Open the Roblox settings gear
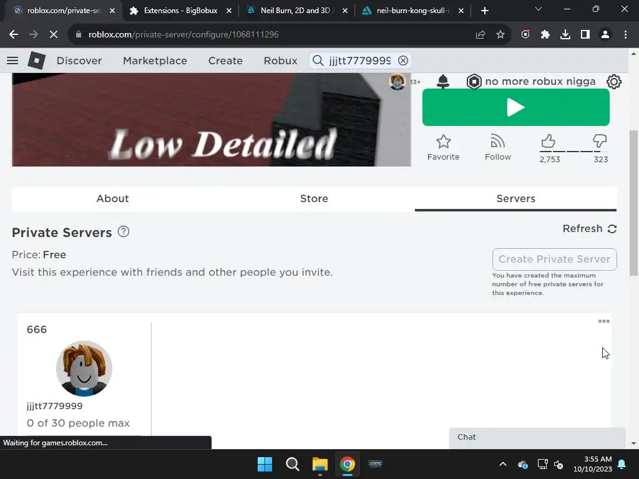 tap(614, 82)
